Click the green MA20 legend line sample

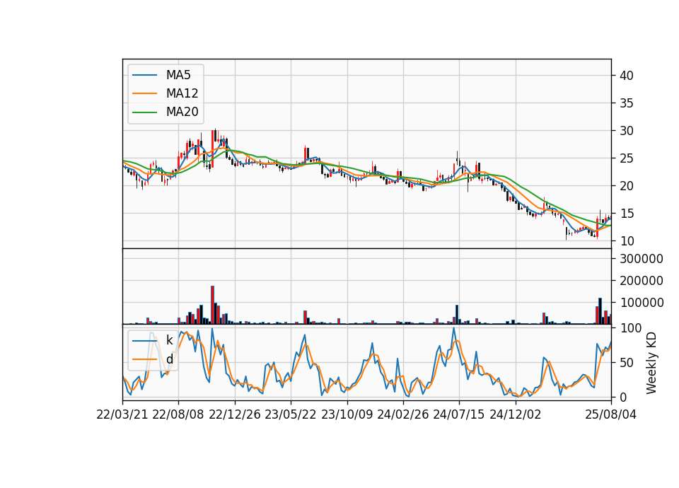tap(144, 112)
